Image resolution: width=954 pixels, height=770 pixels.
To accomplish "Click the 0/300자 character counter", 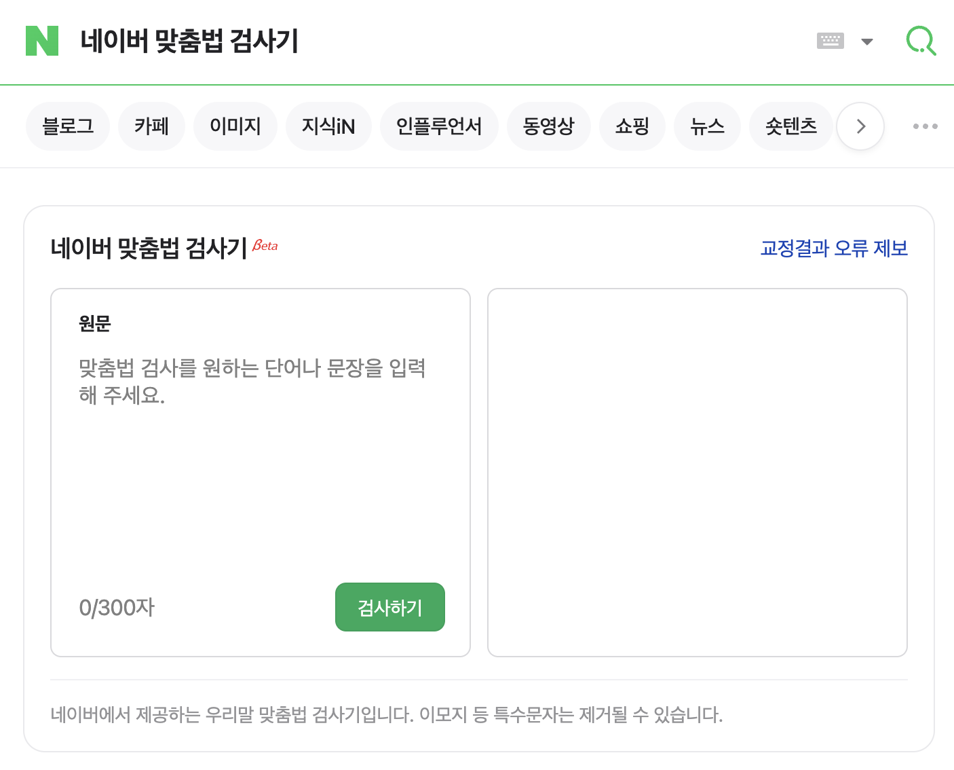I will coord(116,607).
